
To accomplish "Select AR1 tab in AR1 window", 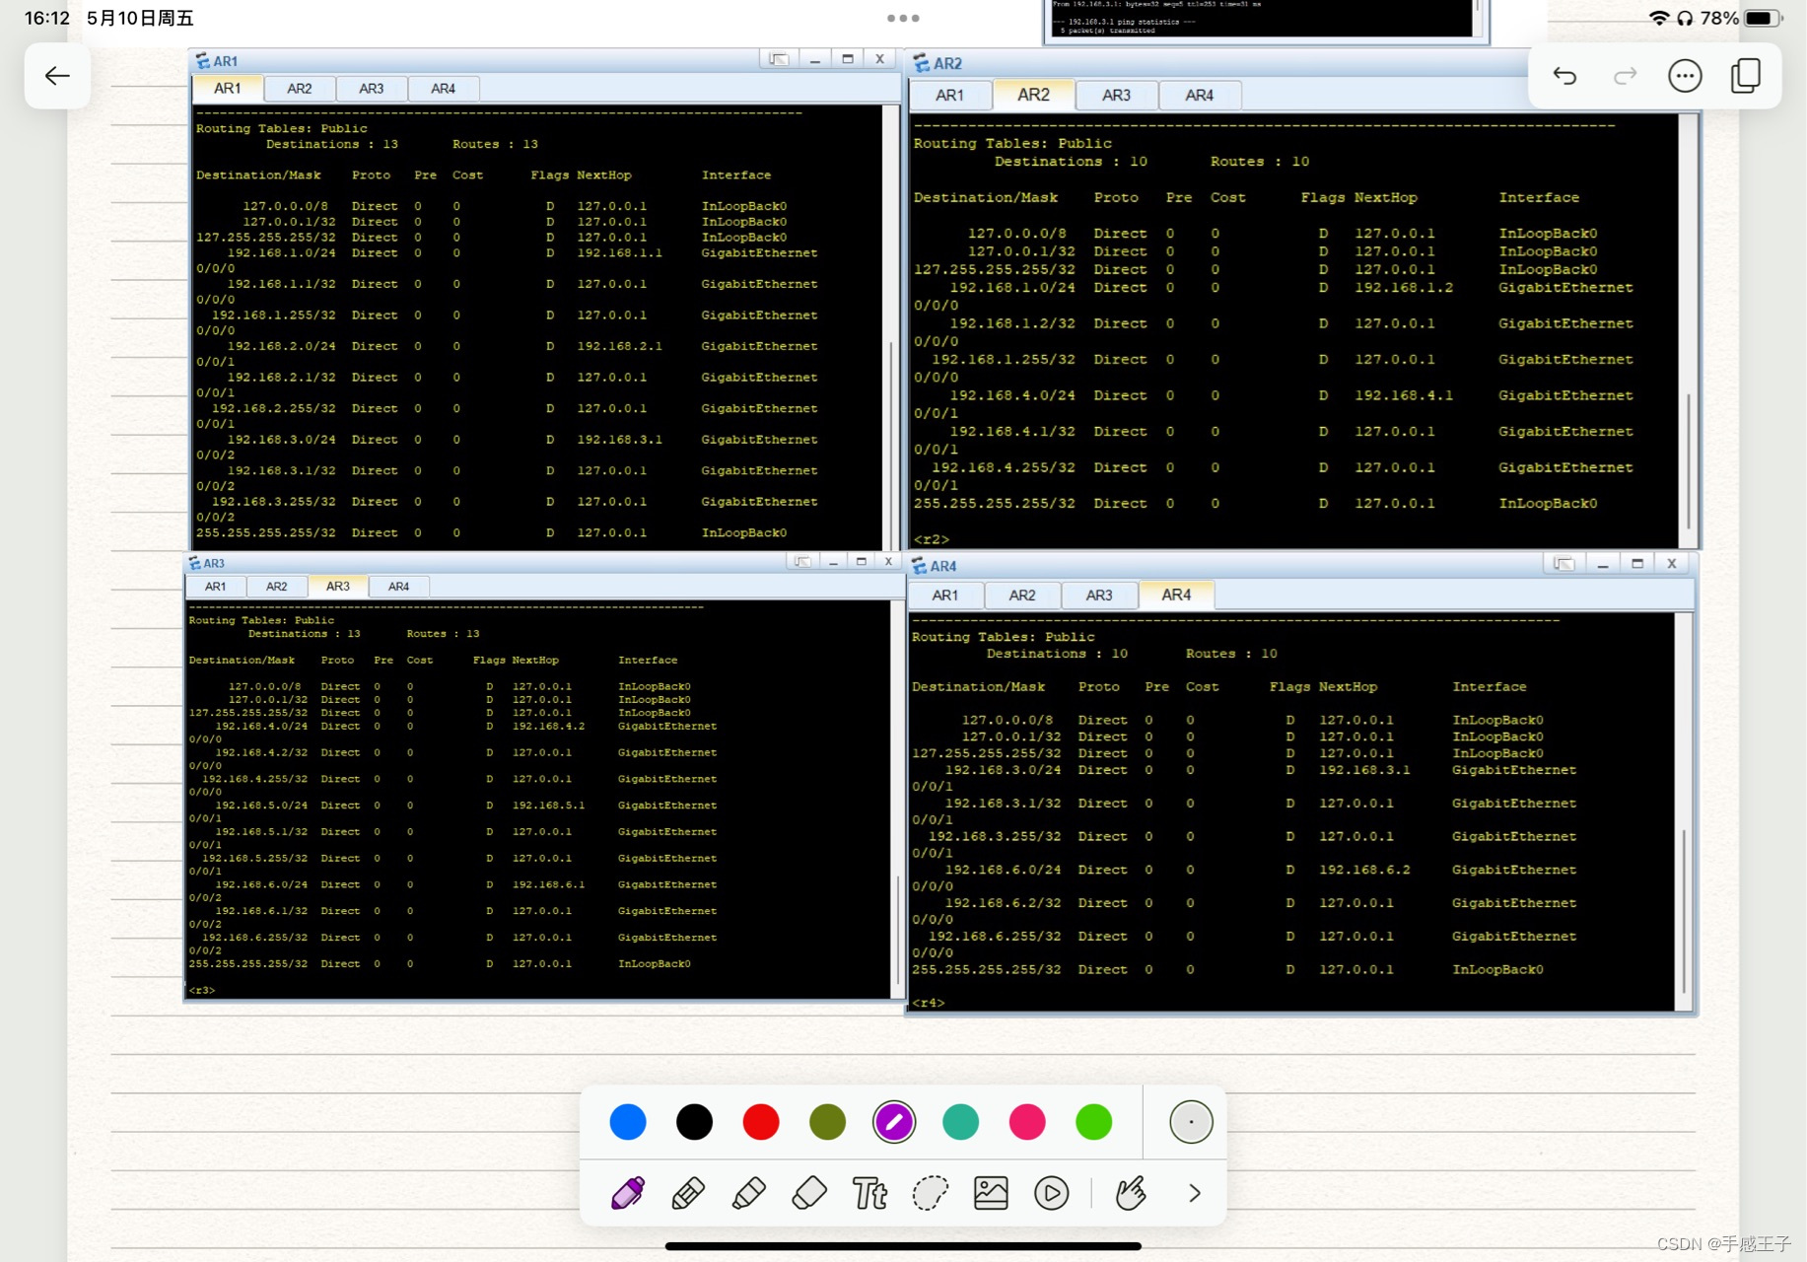I will click(228, 89).
